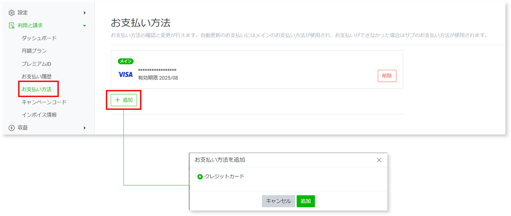Click the + 追加 button below card
Viewport: 511px width, 216px height.
click(x=124, y=100)
